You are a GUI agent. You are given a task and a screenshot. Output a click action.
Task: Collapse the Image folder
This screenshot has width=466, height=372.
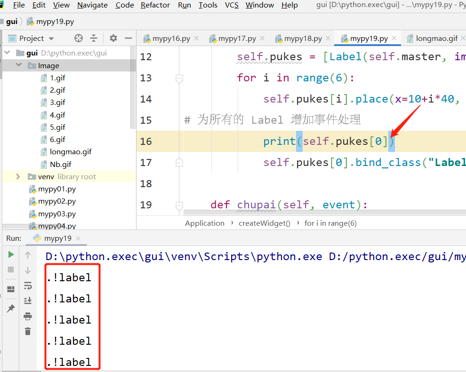click(x=19, y=65)
